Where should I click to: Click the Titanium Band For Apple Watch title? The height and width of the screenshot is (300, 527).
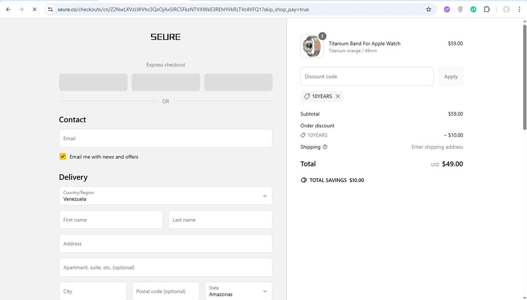pos(364,44)
